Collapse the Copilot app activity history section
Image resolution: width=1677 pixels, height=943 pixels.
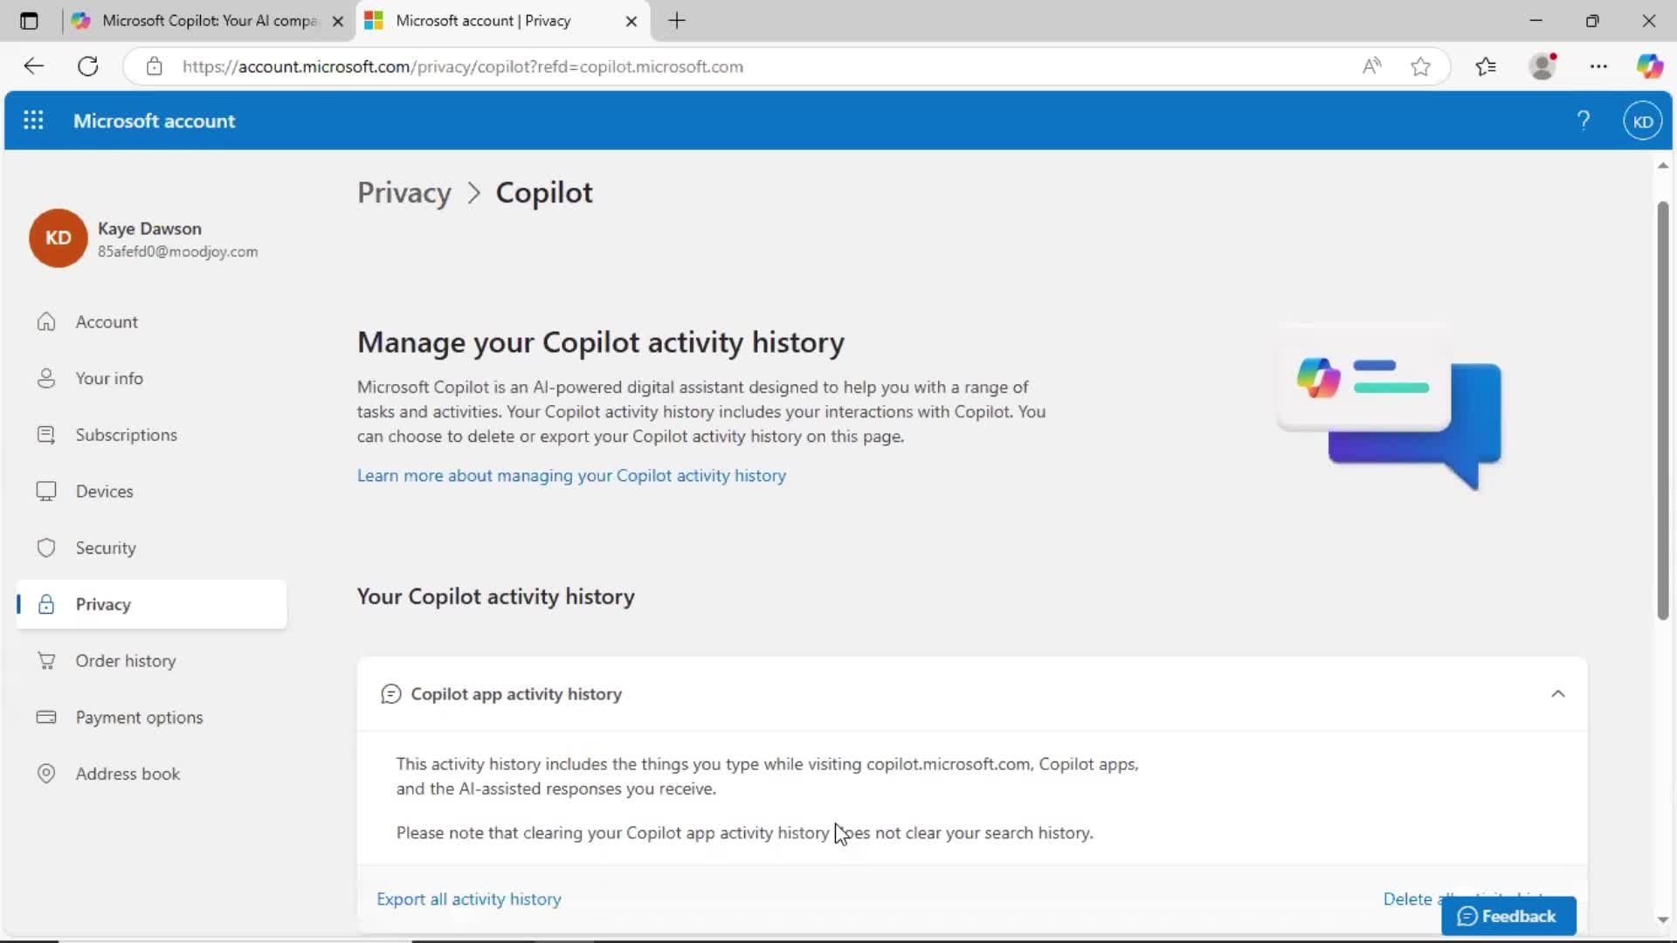point(1557,694)
